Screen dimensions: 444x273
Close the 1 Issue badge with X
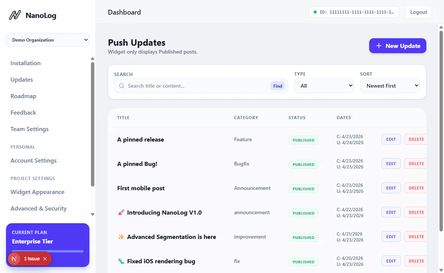click(x=45, y=259)
